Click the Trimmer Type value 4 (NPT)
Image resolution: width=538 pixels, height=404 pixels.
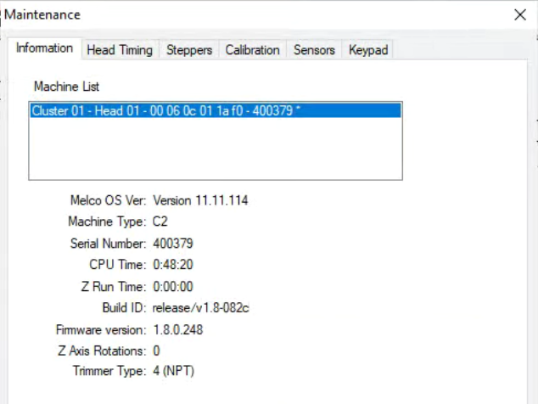(x=174, y=371)
